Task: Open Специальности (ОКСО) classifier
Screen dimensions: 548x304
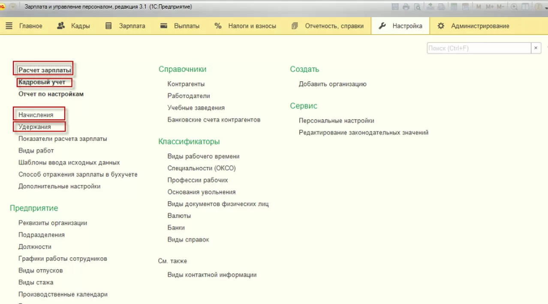Action: point(202,168)
